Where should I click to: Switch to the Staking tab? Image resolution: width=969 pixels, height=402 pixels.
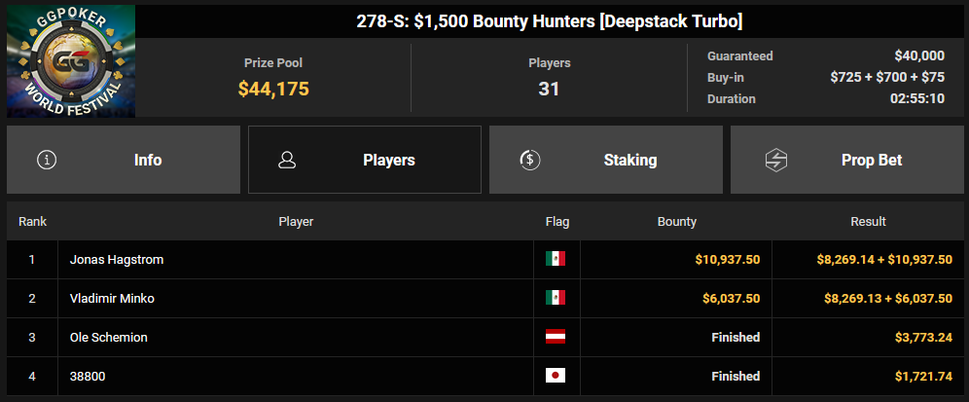(605, 161)
